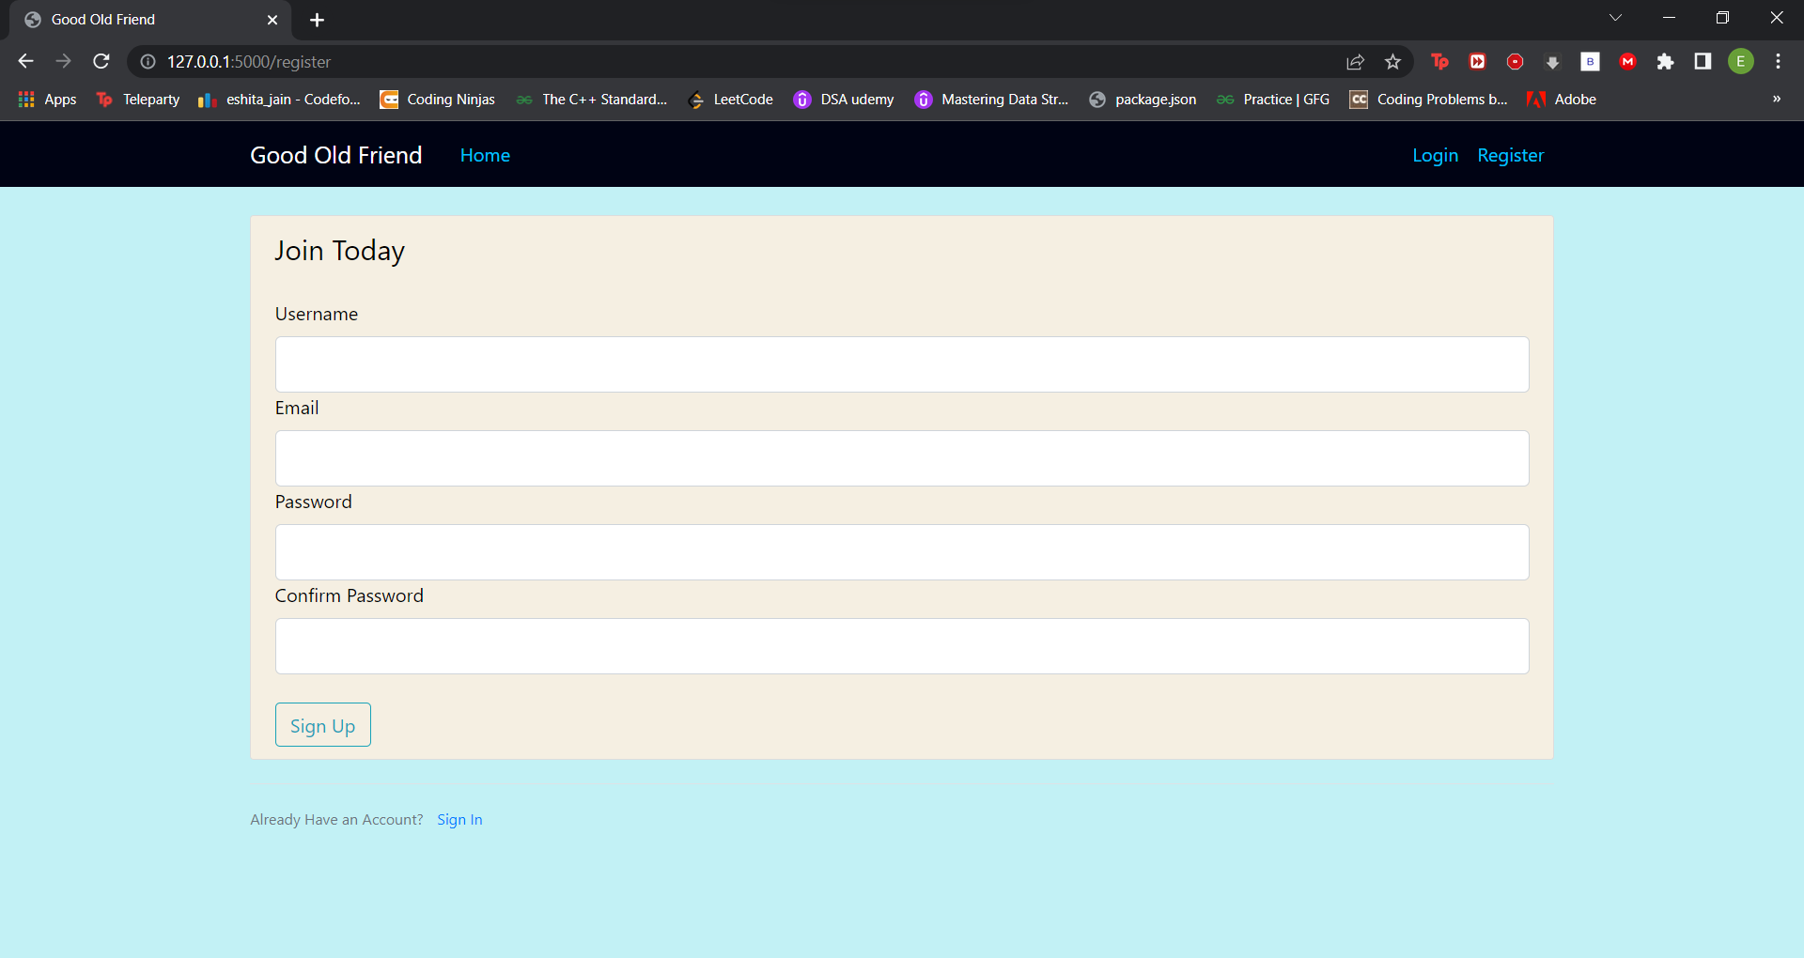Open the tab search dropdown arrow

click(x=1616, y=17)
